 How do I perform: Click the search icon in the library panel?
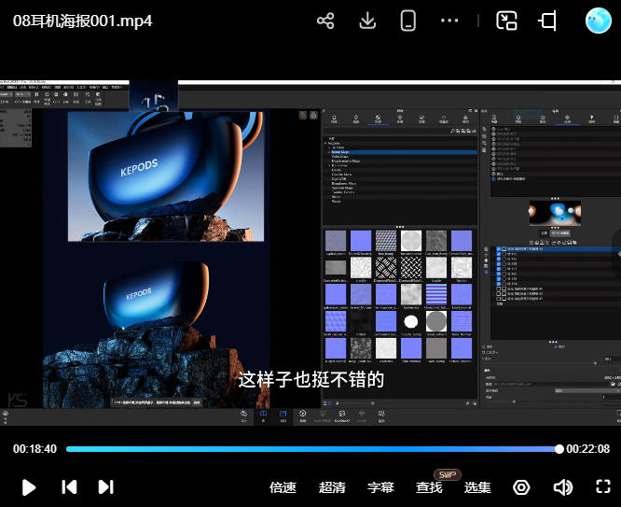click(x=452, y=131)
